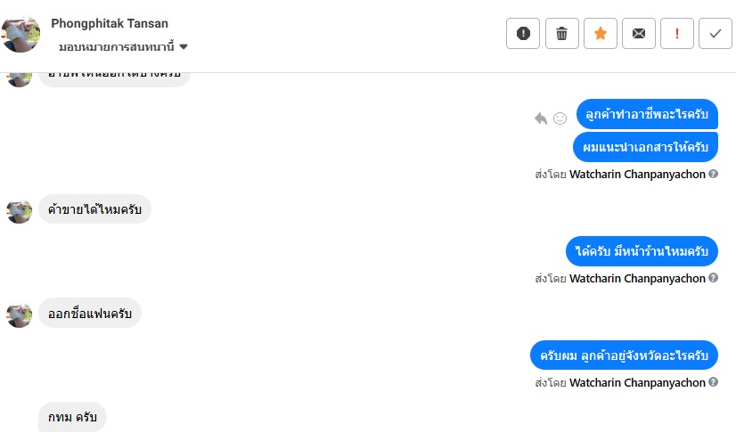
Task: Click help icon under ครับผม ลูกค้าอยู่จังหวัดอะไรครับ message
Action: click(713, 383)
